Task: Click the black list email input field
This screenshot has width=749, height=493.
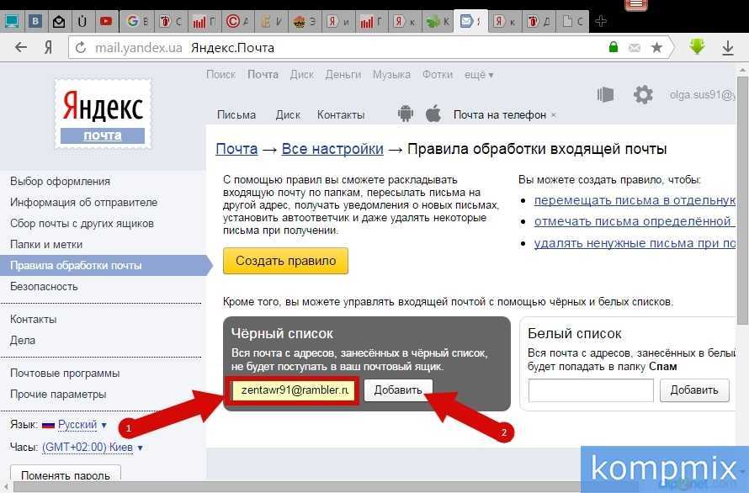Action: (295, 390)
